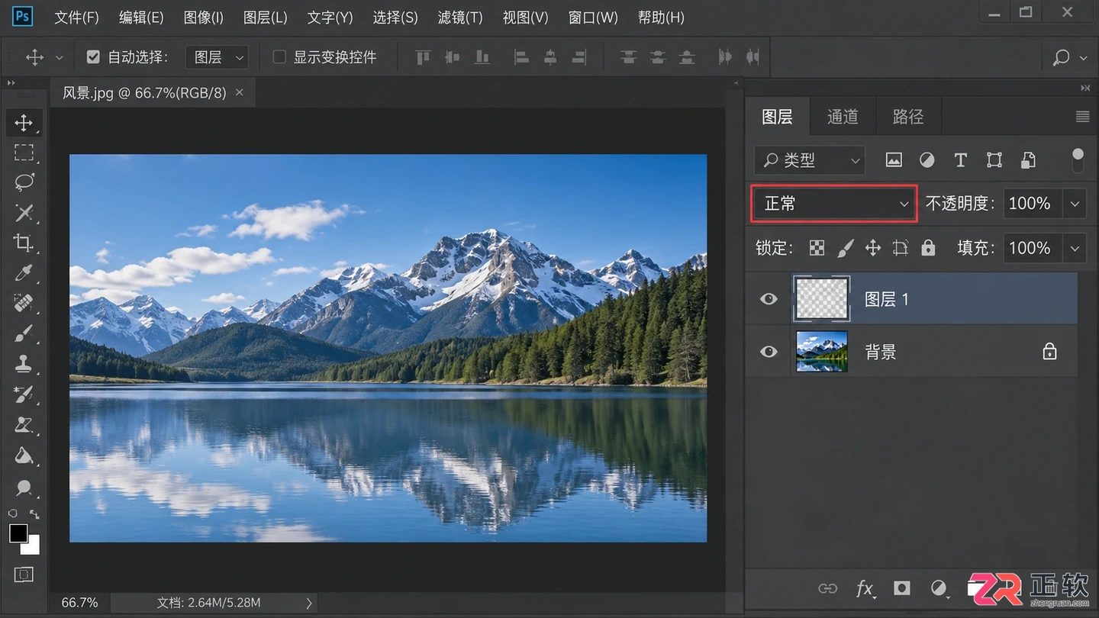Click the align vertical centers icon
This screenshot has width=1099, height=618.
click(453, 57)
